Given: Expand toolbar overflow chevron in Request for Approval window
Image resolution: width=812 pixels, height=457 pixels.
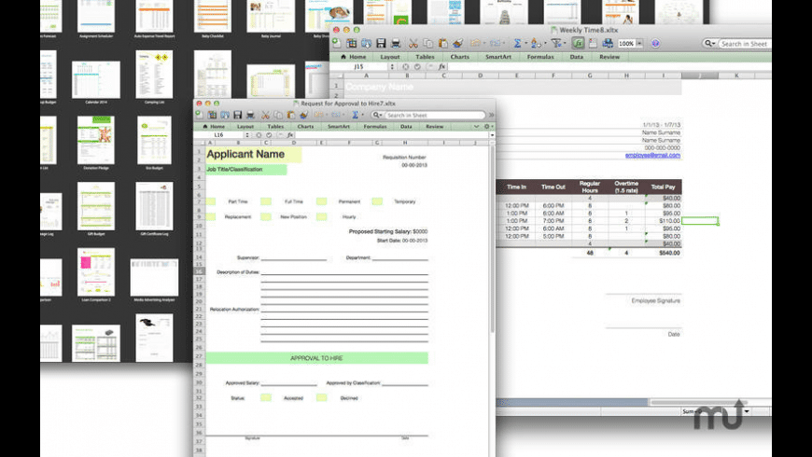Looking at the screenshot, I should pos(491,115).
